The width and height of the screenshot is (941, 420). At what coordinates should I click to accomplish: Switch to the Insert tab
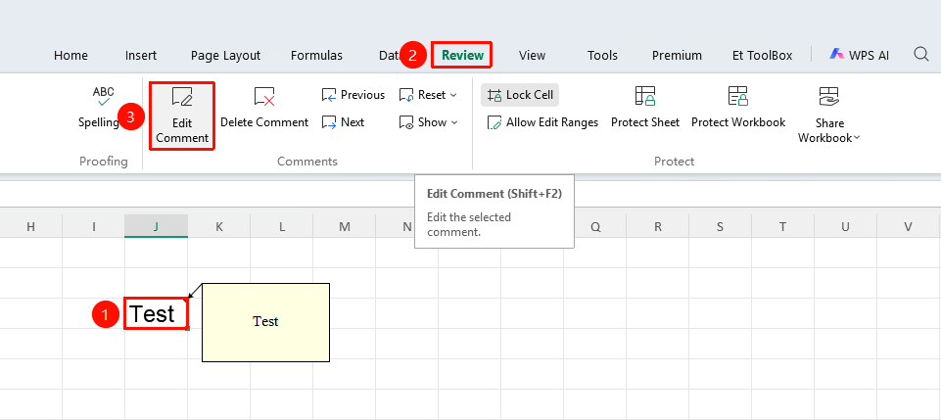point(141,55)
